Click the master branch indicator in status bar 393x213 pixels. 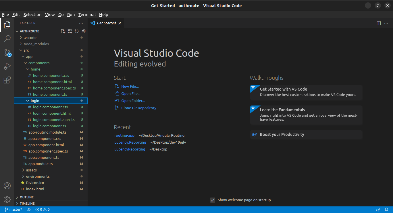click(x=14, y=210)
